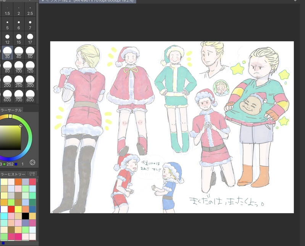Click the highlighted 30 brush size

(7, 53)
